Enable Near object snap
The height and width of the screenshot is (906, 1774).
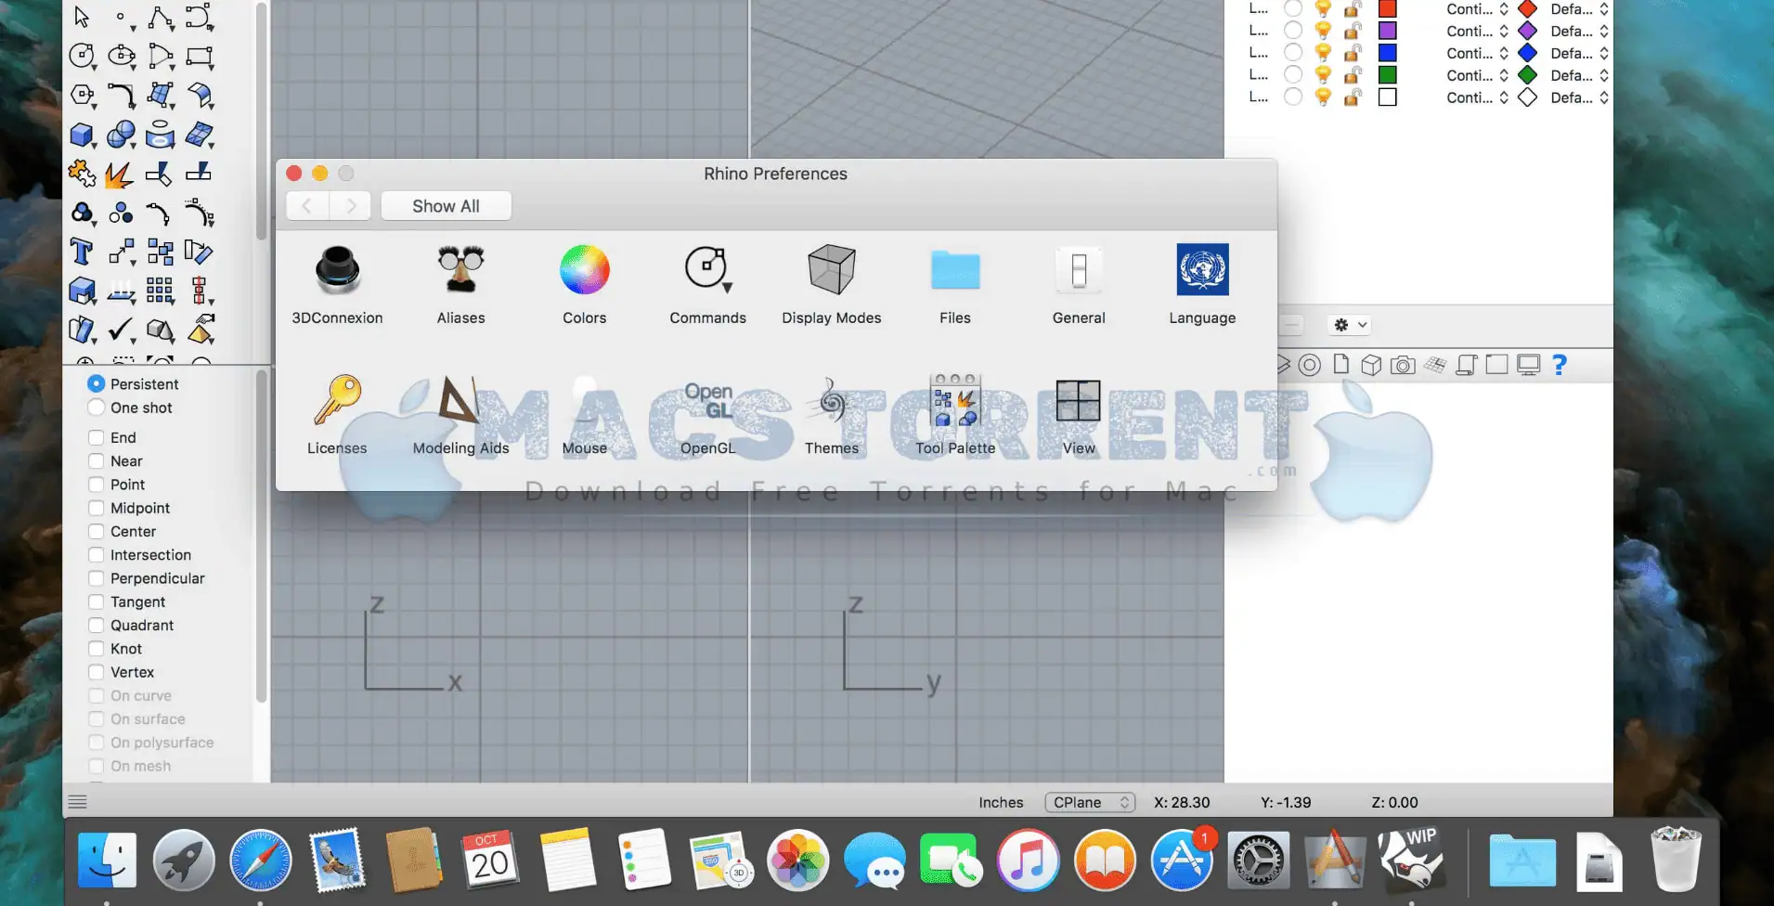click(x=96, y=460)
